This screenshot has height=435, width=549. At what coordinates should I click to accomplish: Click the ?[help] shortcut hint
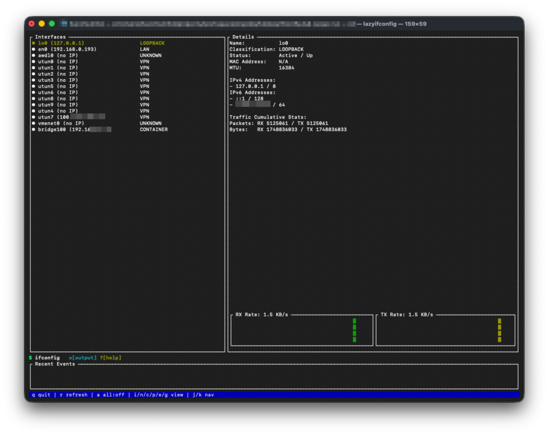point(110,358)
